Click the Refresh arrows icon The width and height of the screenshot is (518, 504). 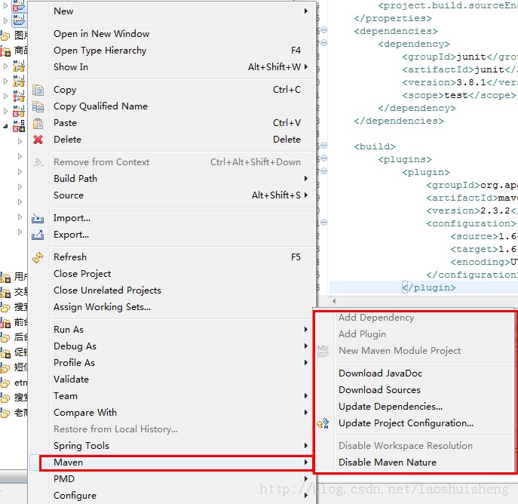click(38, 257)
